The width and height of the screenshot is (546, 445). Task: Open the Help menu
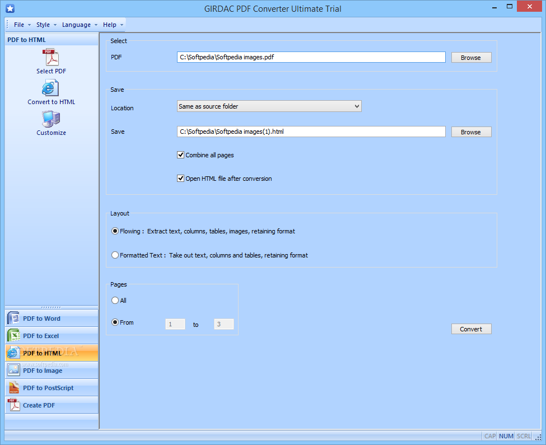coord(109,25)
